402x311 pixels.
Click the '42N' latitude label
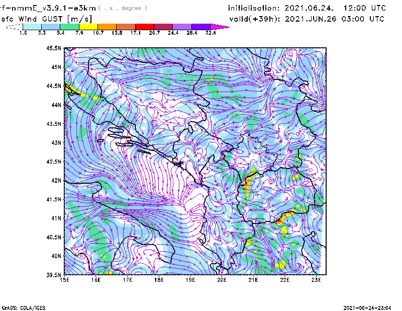coord(56,181)
